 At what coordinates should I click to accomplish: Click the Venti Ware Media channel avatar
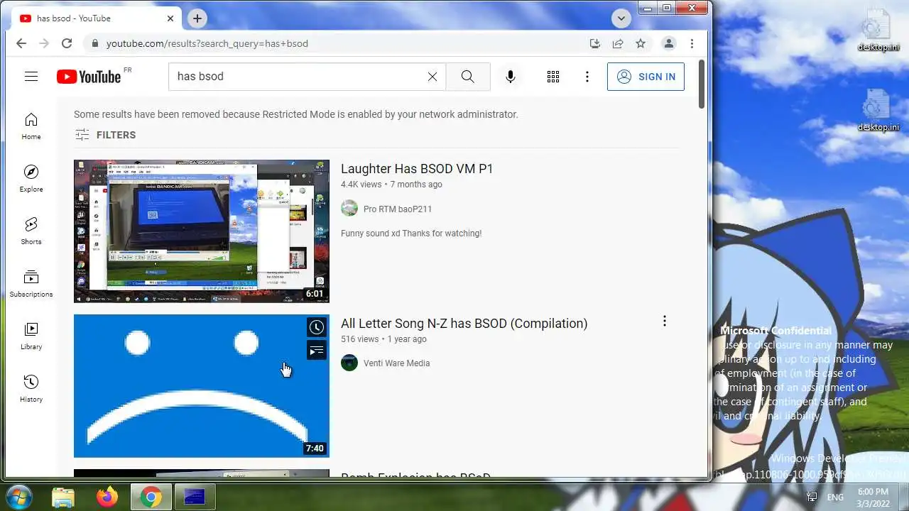coord(349,363)
